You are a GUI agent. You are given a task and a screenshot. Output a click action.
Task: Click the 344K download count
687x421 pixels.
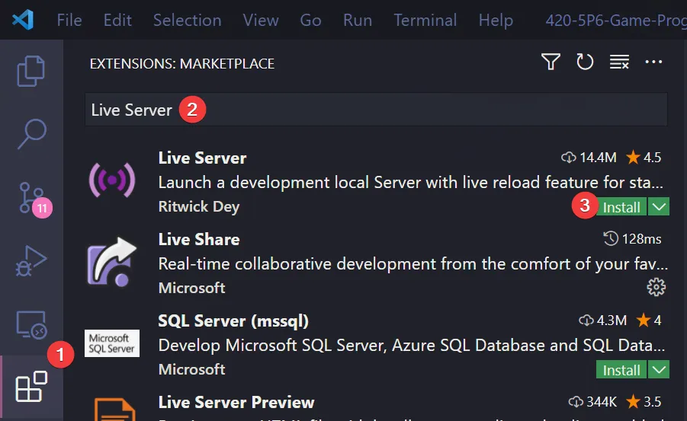(x=592, y=402)
